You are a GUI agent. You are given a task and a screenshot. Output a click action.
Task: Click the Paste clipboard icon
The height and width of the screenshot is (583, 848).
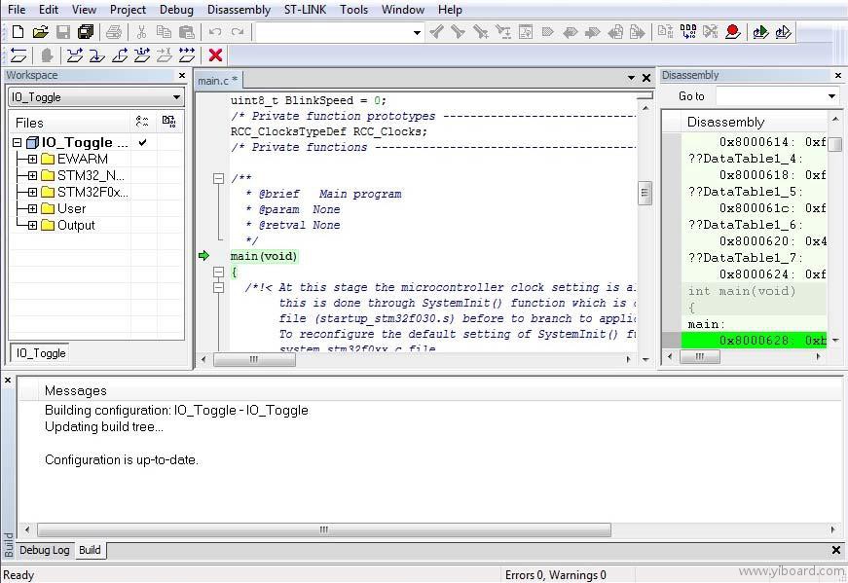point(187,32)
